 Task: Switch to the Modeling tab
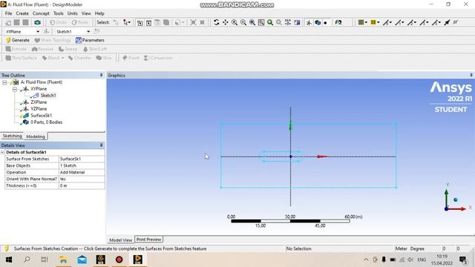coord(36,136)
